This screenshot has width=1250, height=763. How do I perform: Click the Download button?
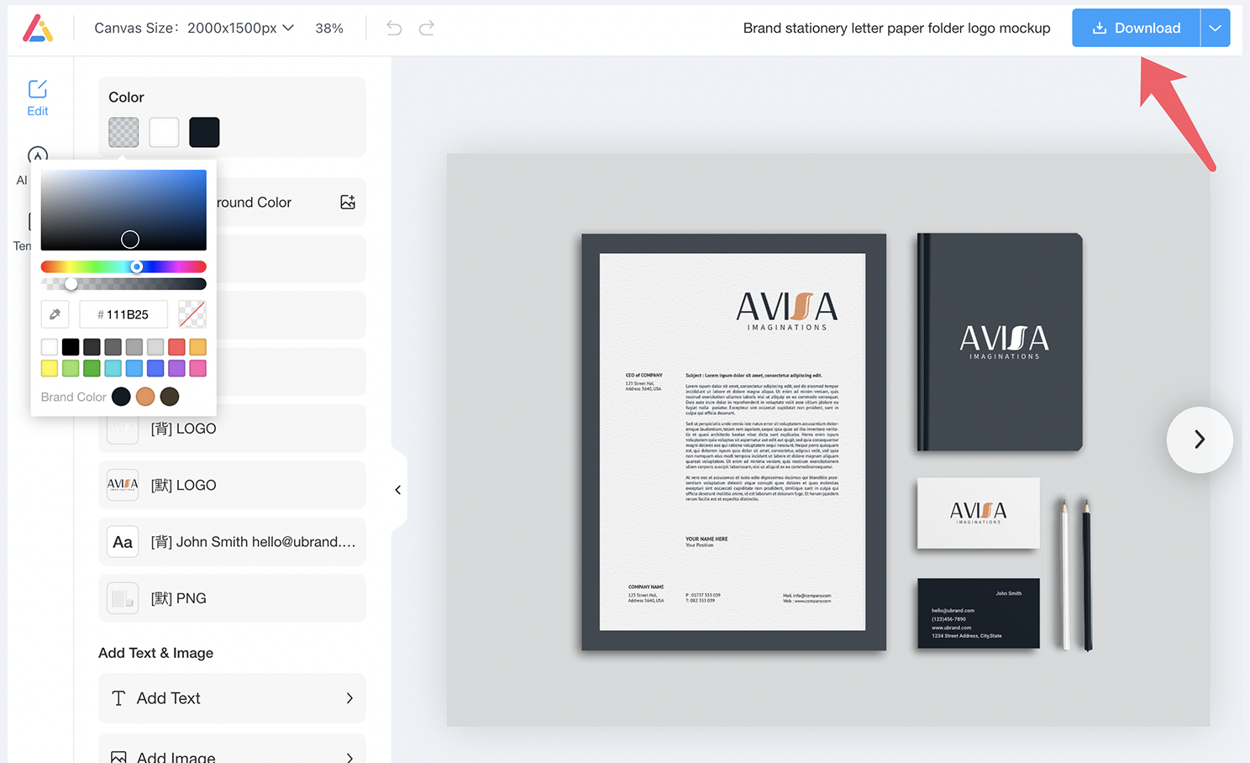(1136, 29)
